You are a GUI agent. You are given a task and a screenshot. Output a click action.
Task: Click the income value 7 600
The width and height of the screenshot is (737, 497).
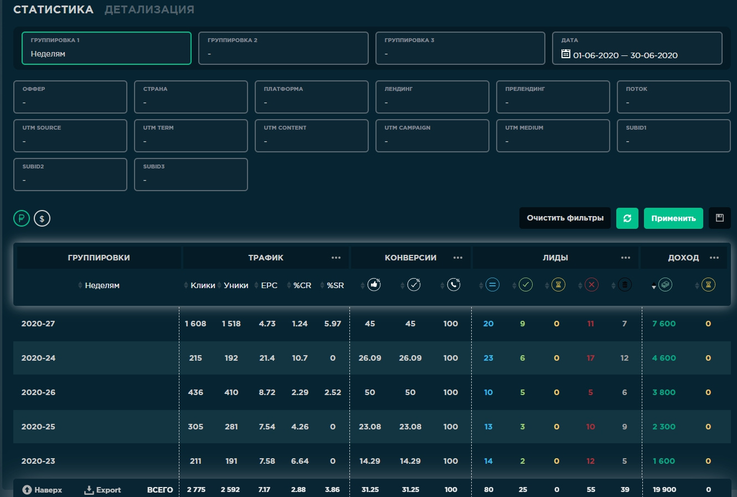(x=664, y=324)
